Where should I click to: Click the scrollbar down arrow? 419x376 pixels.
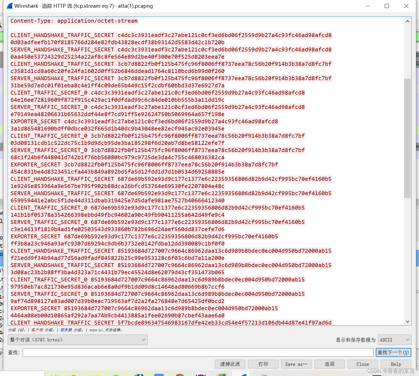point(407,322)
